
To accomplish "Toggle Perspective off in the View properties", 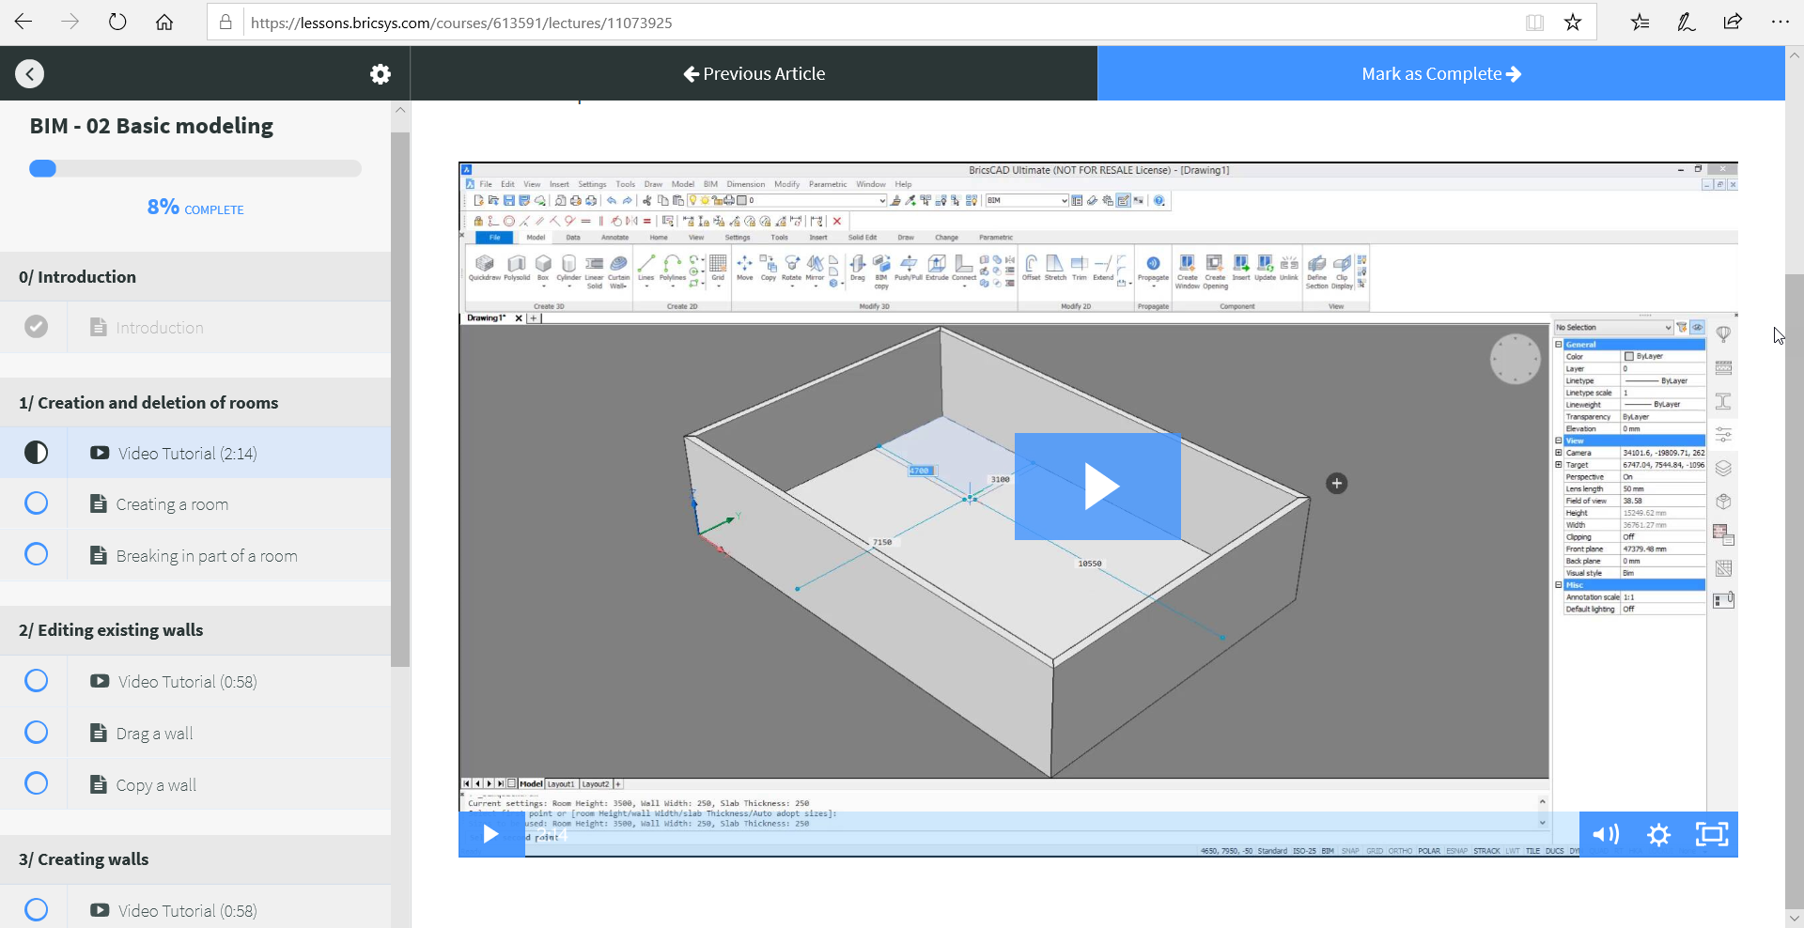I will (x=1628, y=476).
